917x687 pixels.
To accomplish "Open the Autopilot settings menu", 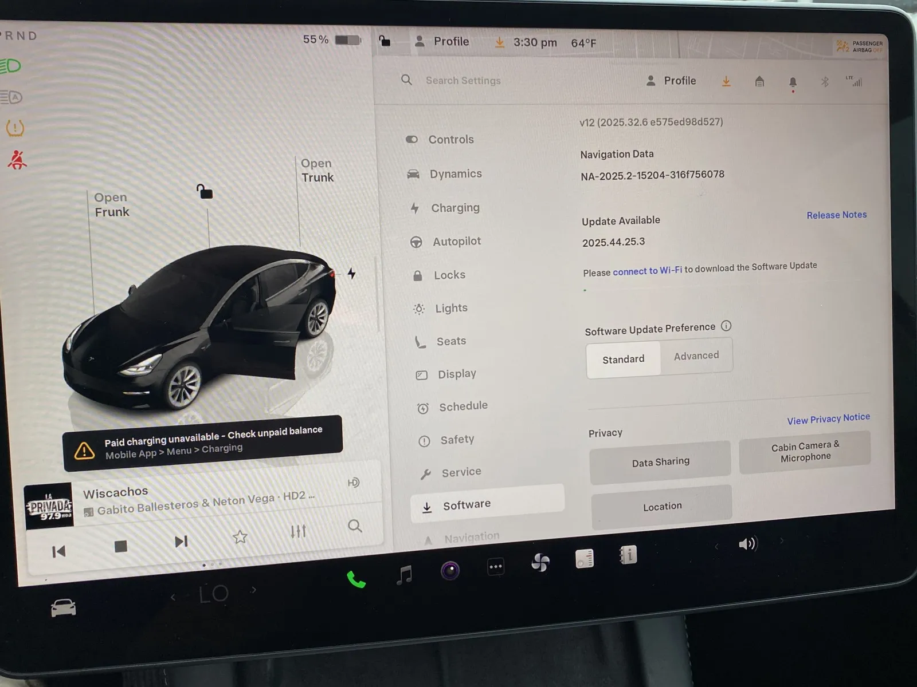I will (456, 242).
